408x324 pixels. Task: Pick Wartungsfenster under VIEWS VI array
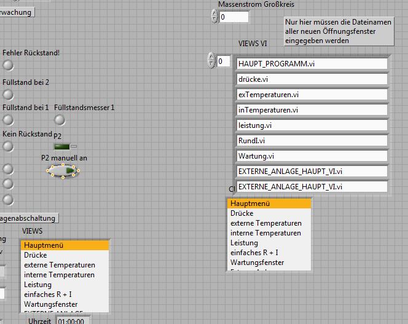[269, 263]
